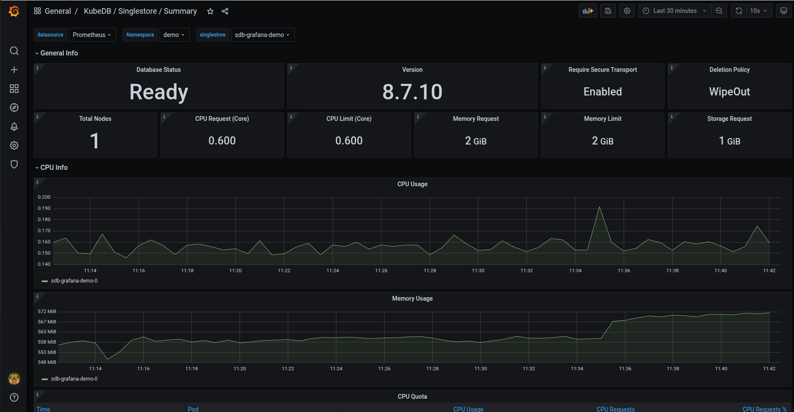Click the Create plus icon in sidebar
Viewport: 794px width, 412px height.
[14, 70]
